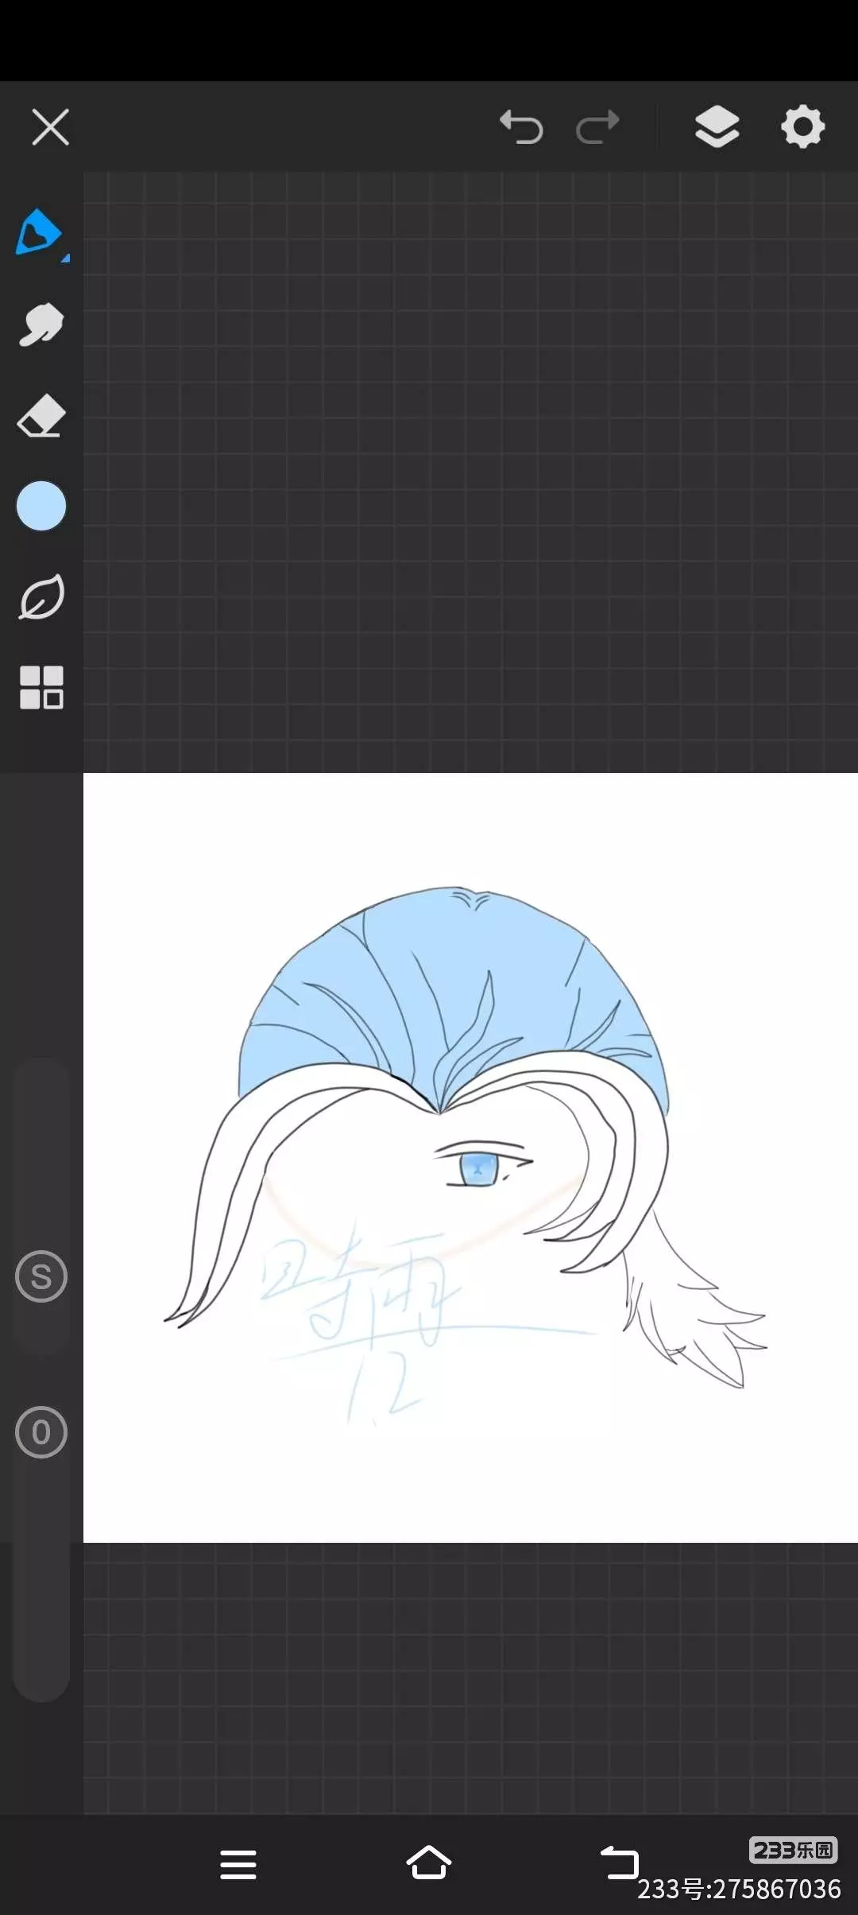Image resolution: width=858 pixels, height=1915 pixels.
Task: Open the four-squares grid tools menu
Action: 41,687
